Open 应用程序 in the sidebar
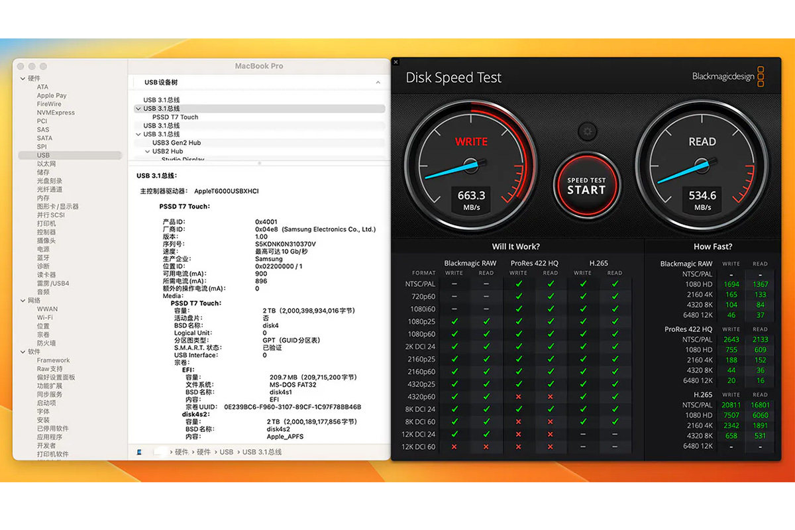 [50, 437]
